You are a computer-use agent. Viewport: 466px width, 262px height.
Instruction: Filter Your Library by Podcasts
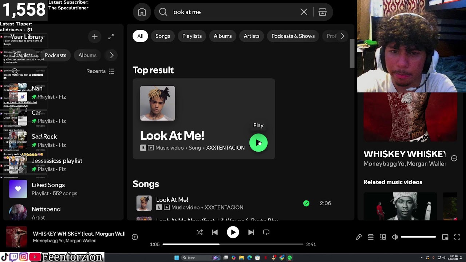pos(56,55)
